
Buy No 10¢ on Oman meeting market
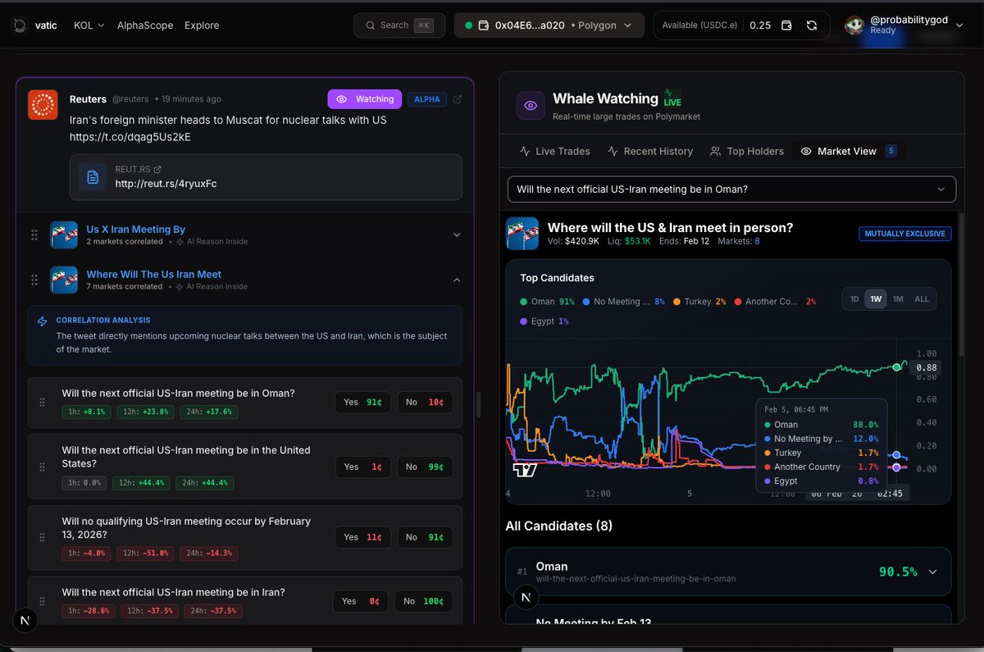click(x=425, y=402)
